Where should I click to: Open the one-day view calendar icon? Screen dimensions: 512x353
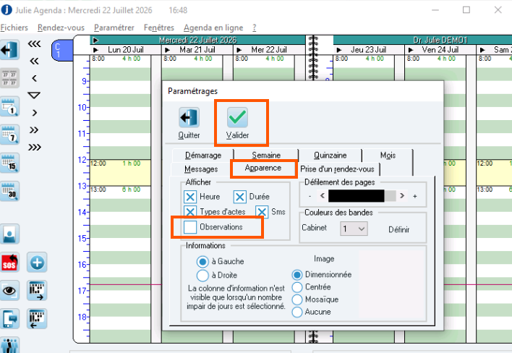coord(9,106)
